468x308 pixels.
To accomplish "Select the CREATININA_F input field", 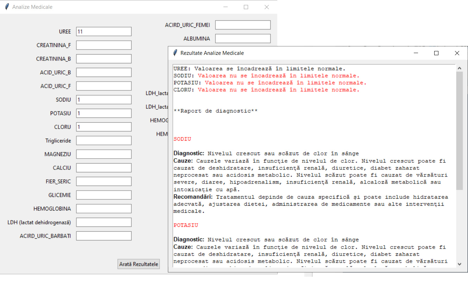I will click(103, 45).
